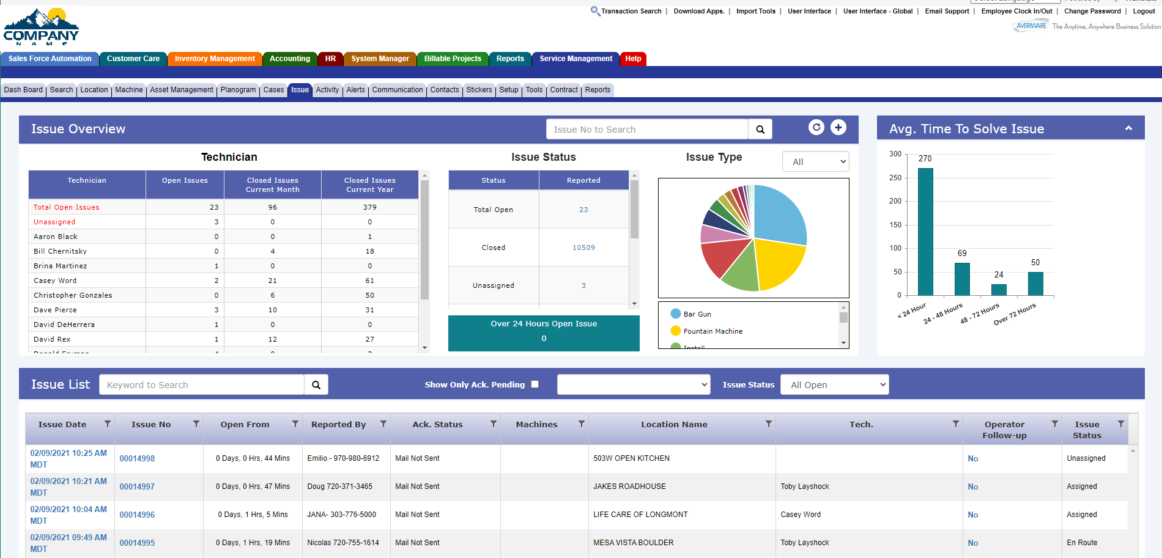Viewport: 1162px width, 558px height.
Task: Open the Transaction Search magnifier icon
Action: click(595, 11)
